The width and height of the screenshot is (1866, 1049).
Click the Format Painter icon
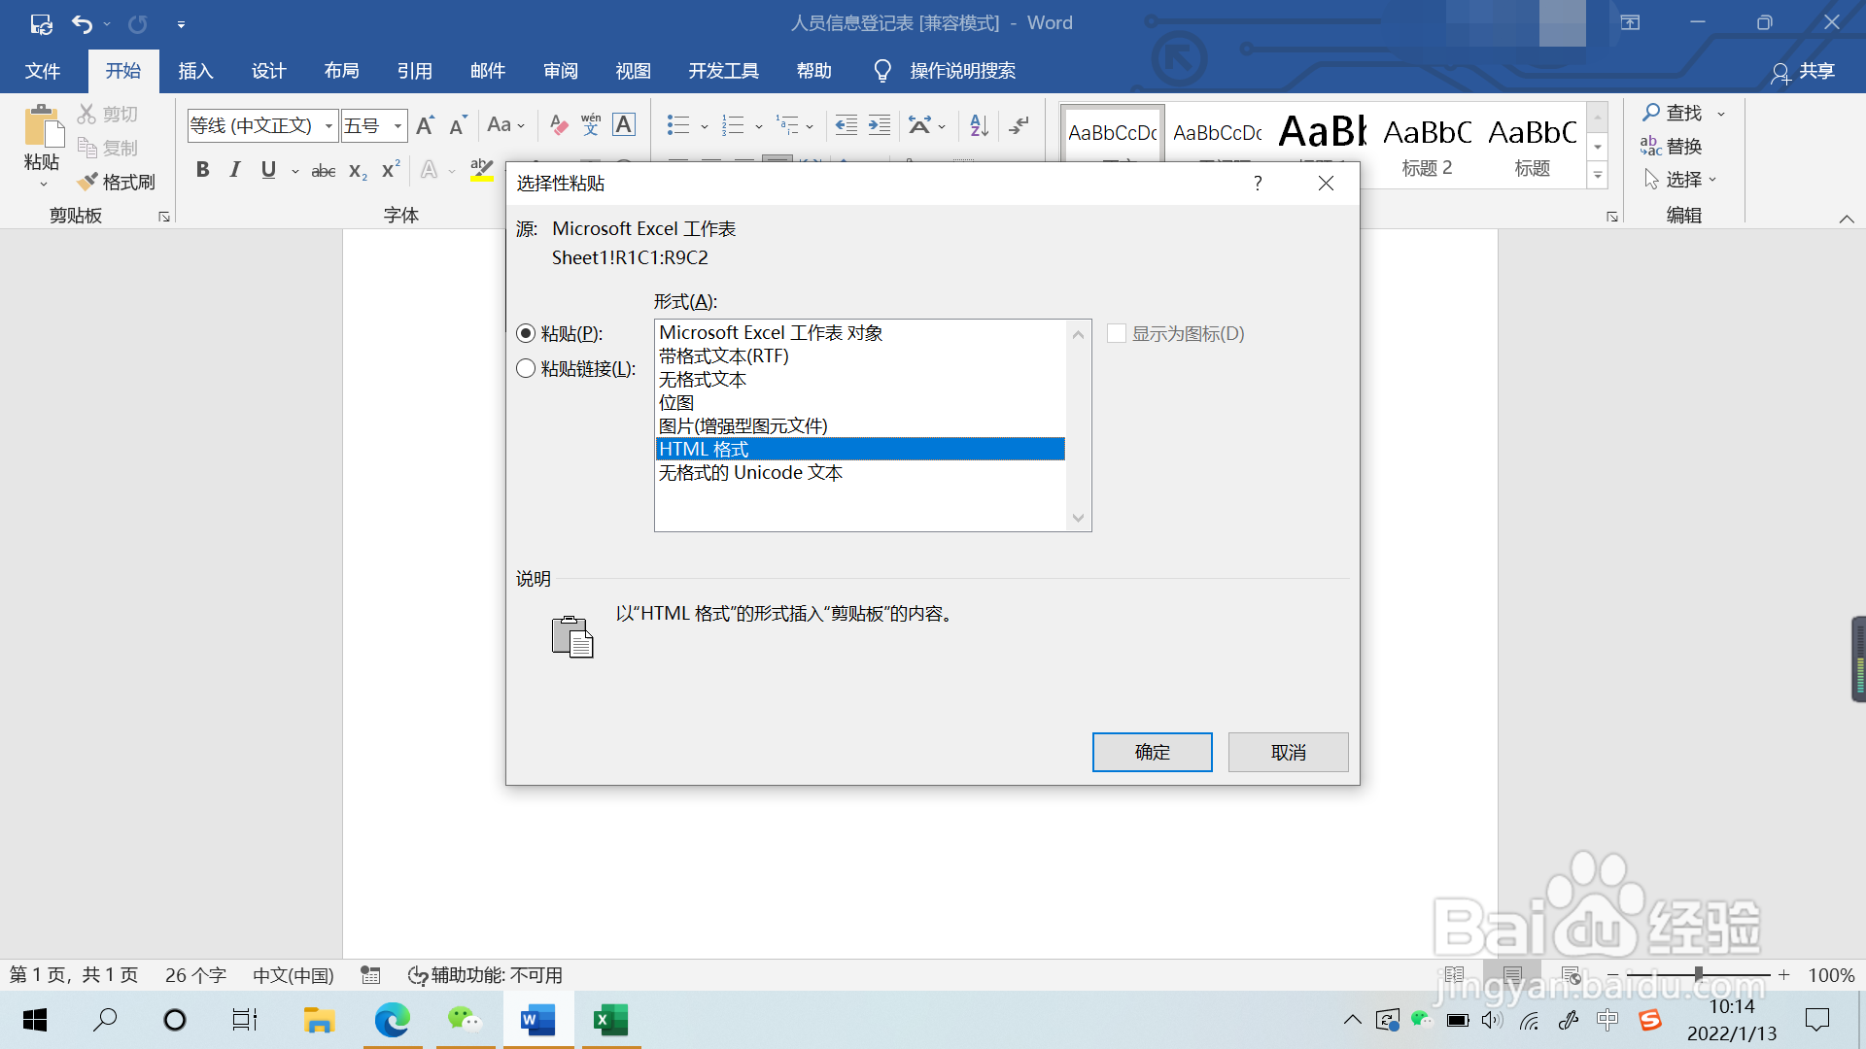[x=117, y=182]
